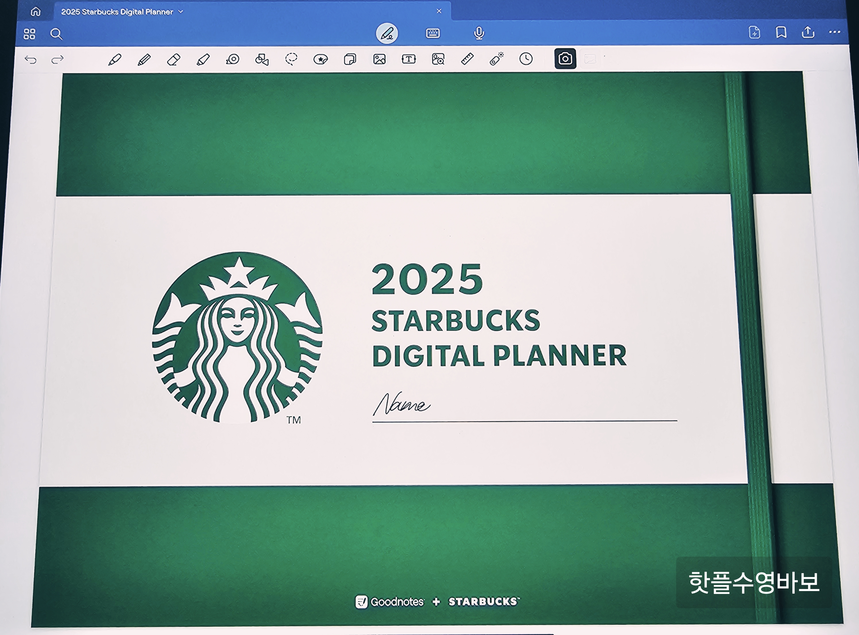The width and height of the screenshot is (859, 635).
Task: Tap the STARBUCKS title line on the cover
Action: coord(456,321)
